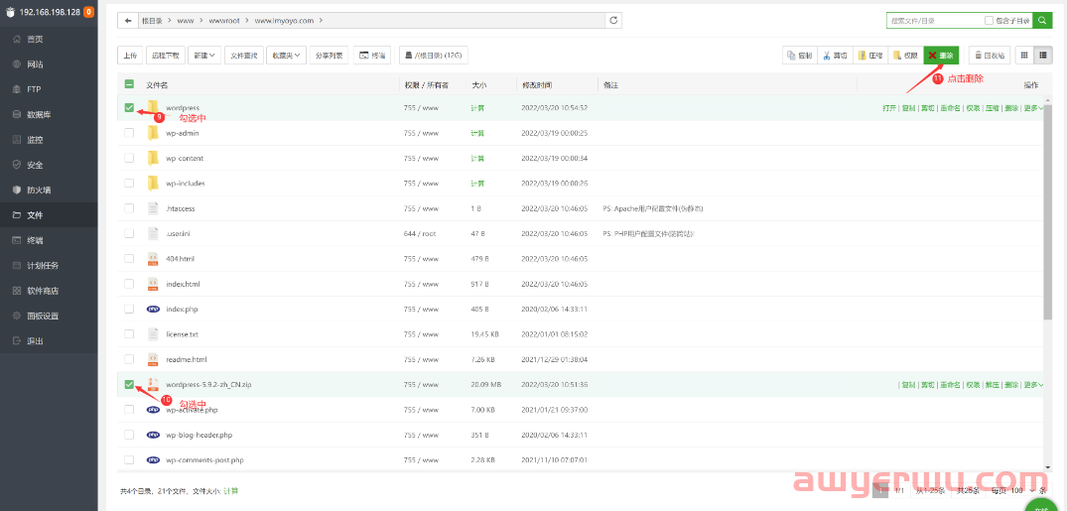This screenshot has height=511, width=1067.
Task: Check the .htaccess checkbox
Action: [129, 208]
